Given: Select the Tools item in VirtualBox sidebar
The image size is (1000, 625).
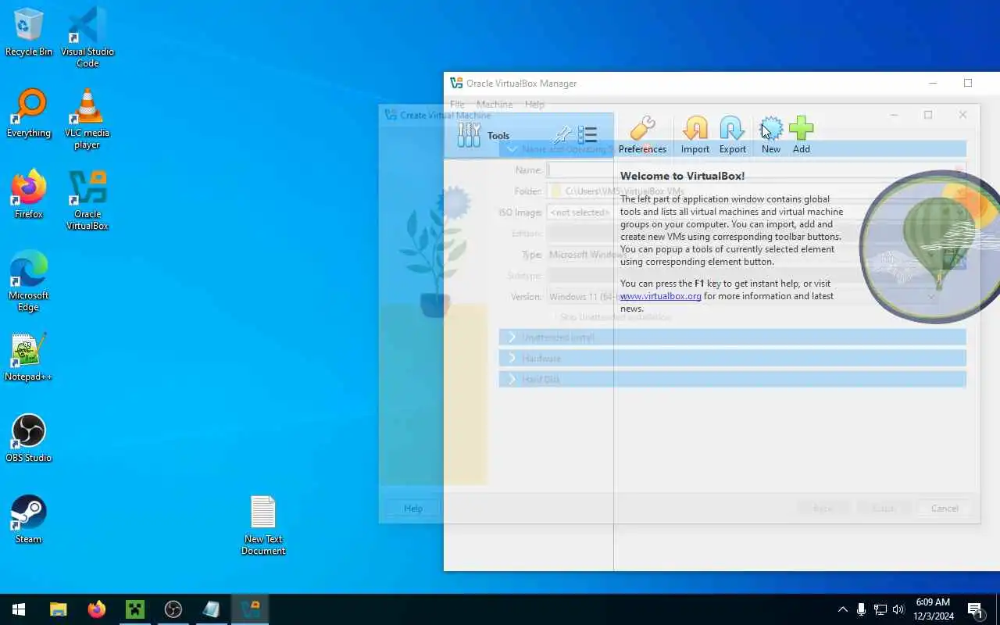Looking at the screenshot, I should pos(528,135).
